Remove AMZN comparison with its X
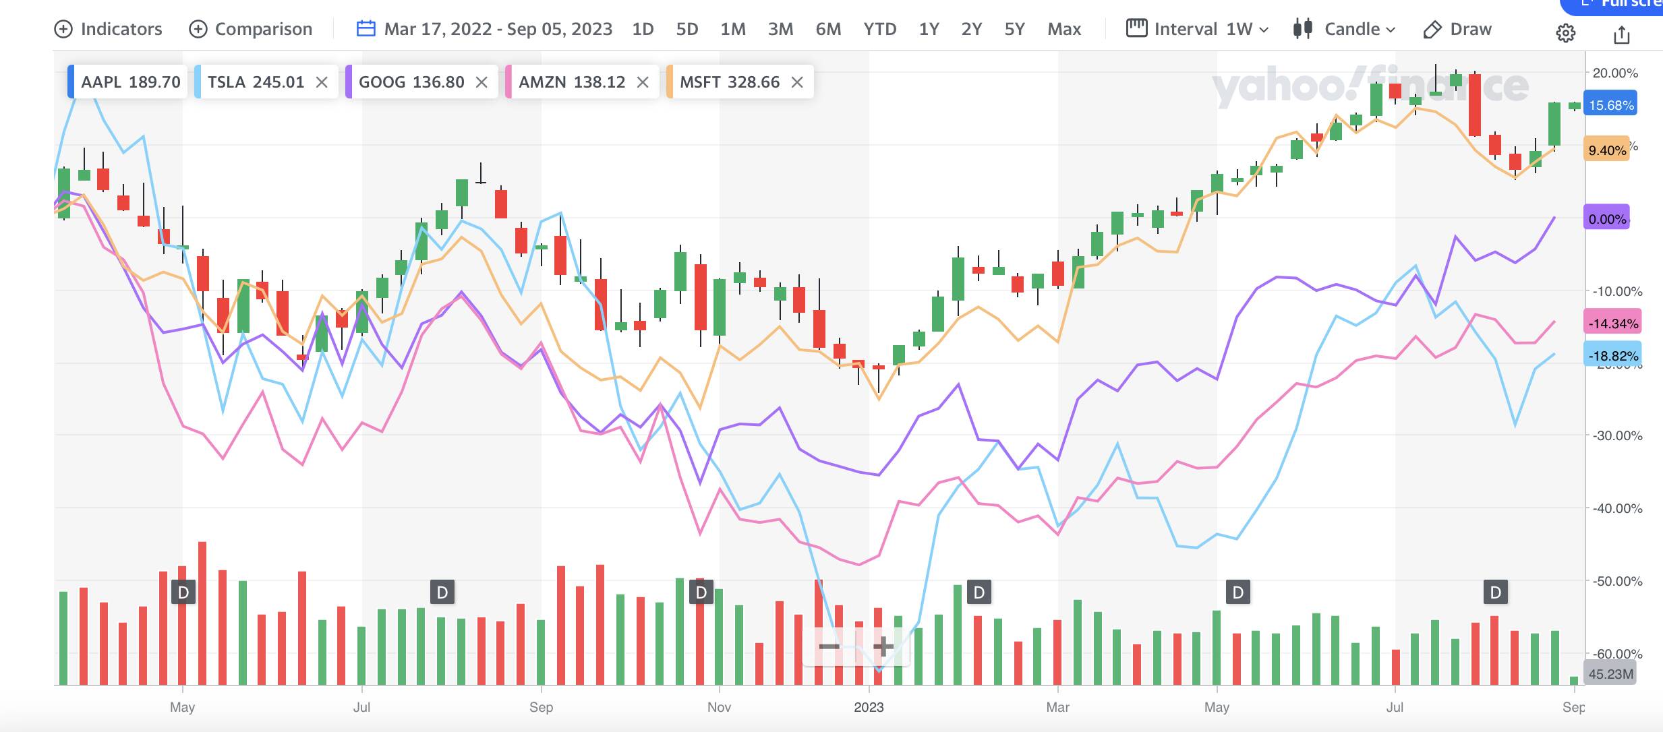Screen dimensions: 1663x732 tap(643, 82)
